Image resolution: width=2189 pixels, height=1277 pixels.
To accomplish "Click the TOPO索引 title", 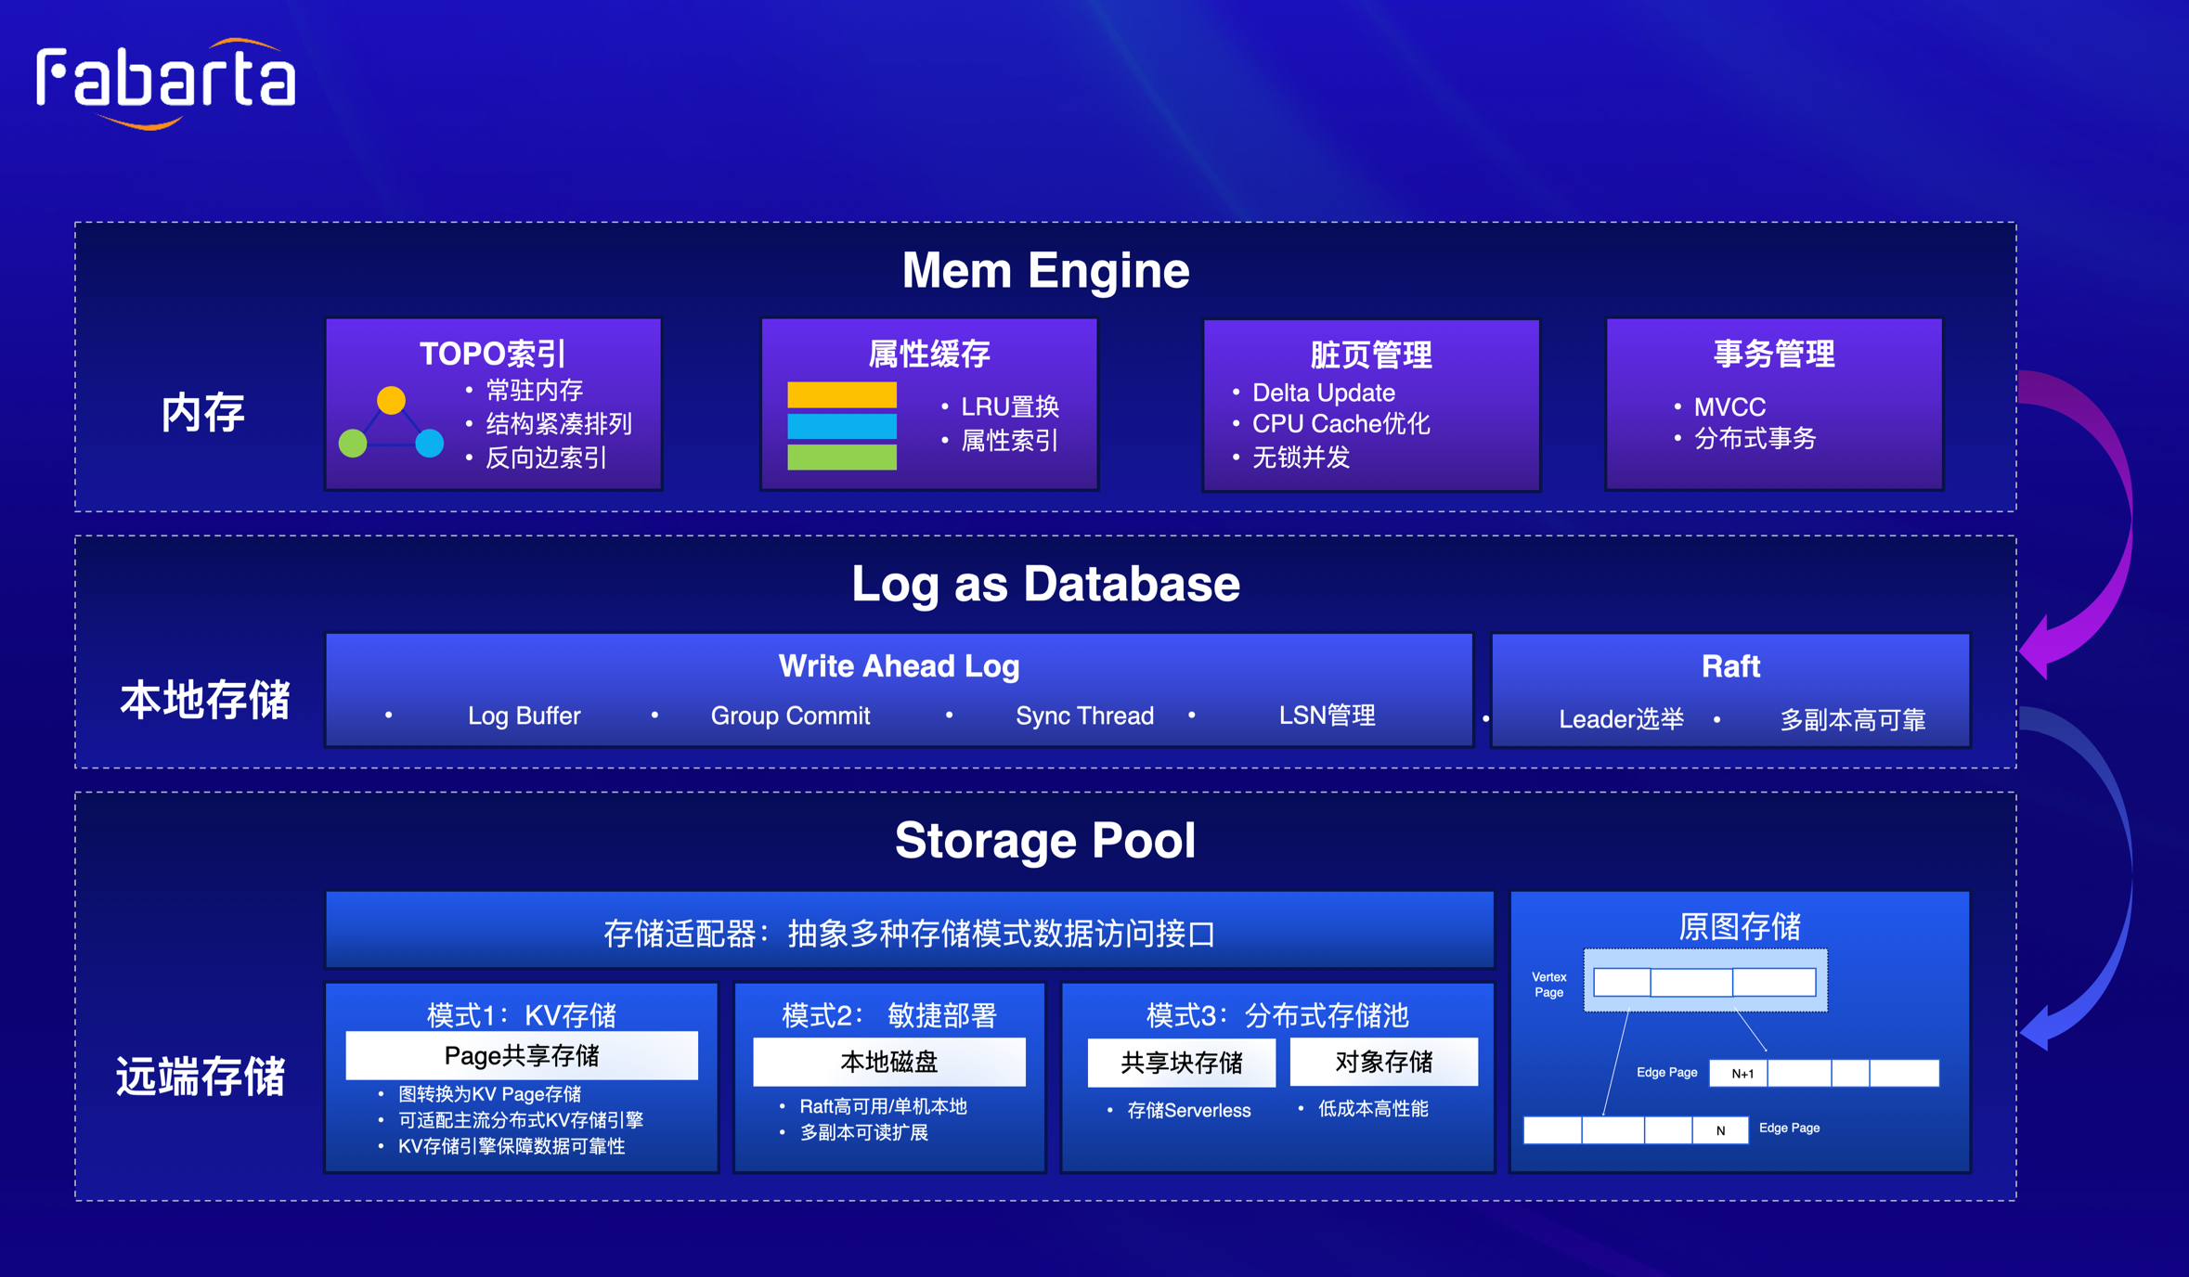I will (493, 354).
